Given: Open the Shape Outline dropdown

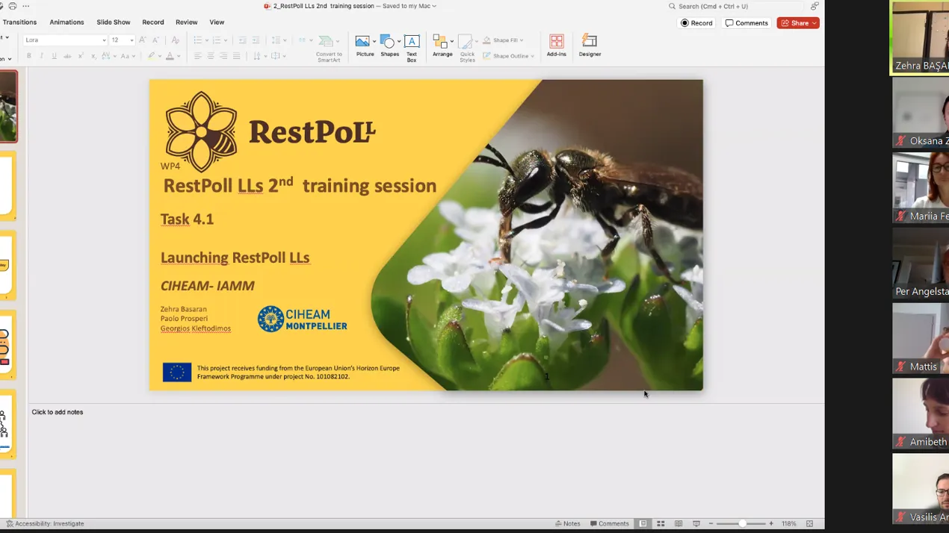Looking at the screenshot, I should [508, 56].
